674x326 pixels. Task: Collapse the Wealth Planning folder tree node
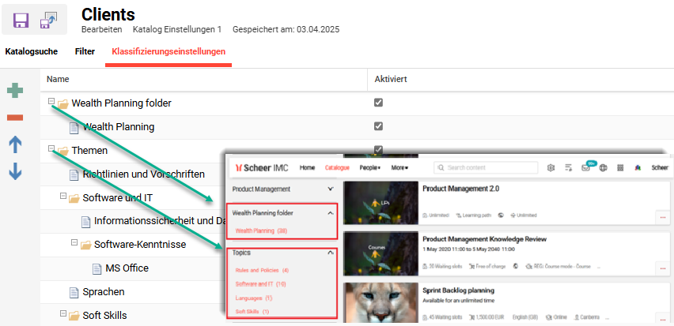51,102
